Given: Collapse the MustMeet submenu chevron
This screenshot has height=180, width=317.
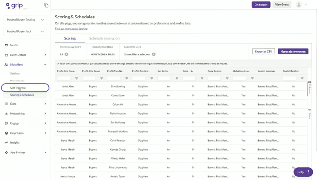Looking at the screenshot, I should pyautogui.click(x=45, y=65).
